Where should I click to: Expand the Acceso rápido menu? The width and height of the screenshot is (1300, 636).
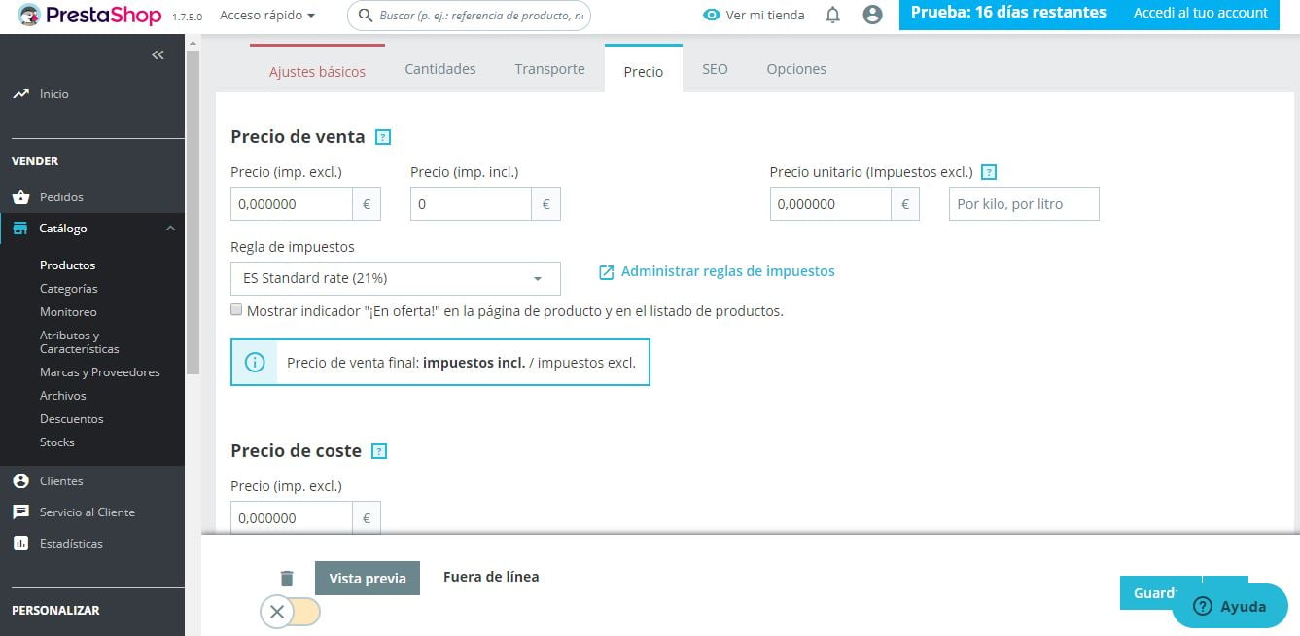click(269, 15)
